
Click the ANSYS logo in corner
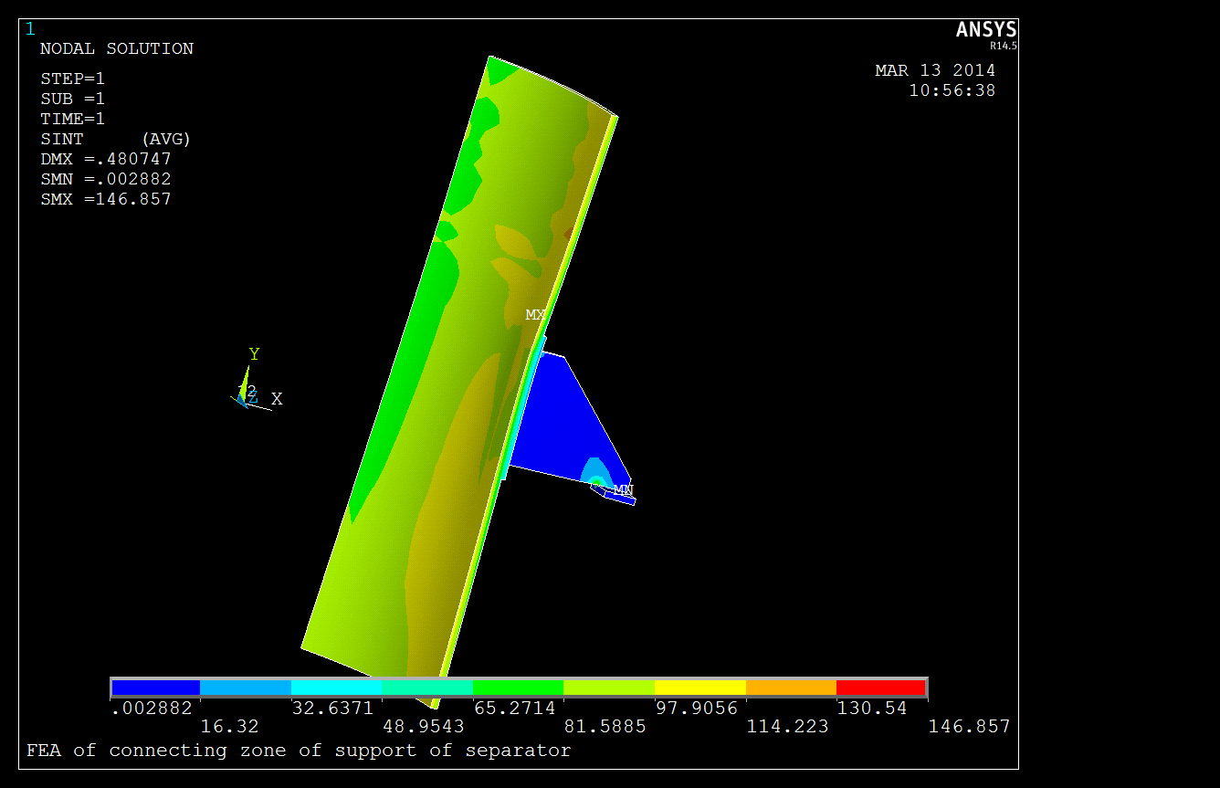(x=986, y=32)
